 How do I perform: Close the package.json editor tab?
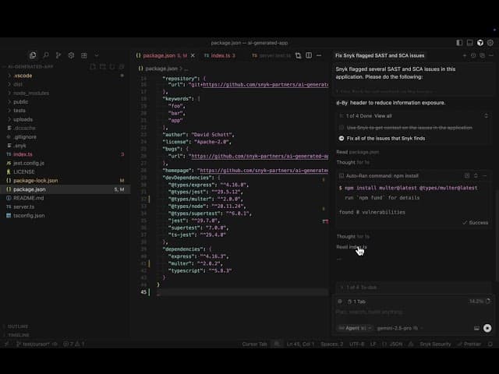(x=194, y=55)
